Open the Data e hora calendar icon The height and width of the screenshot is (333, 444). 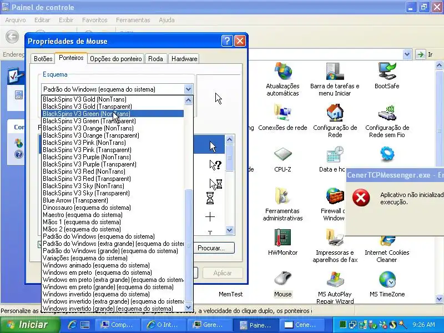(335, 155)
